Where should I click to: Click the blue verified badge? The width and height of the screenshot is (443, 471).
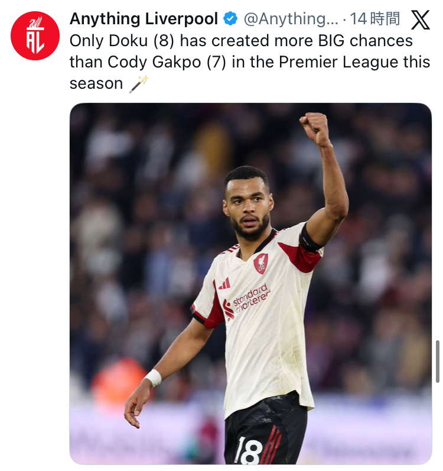[230, 20]
